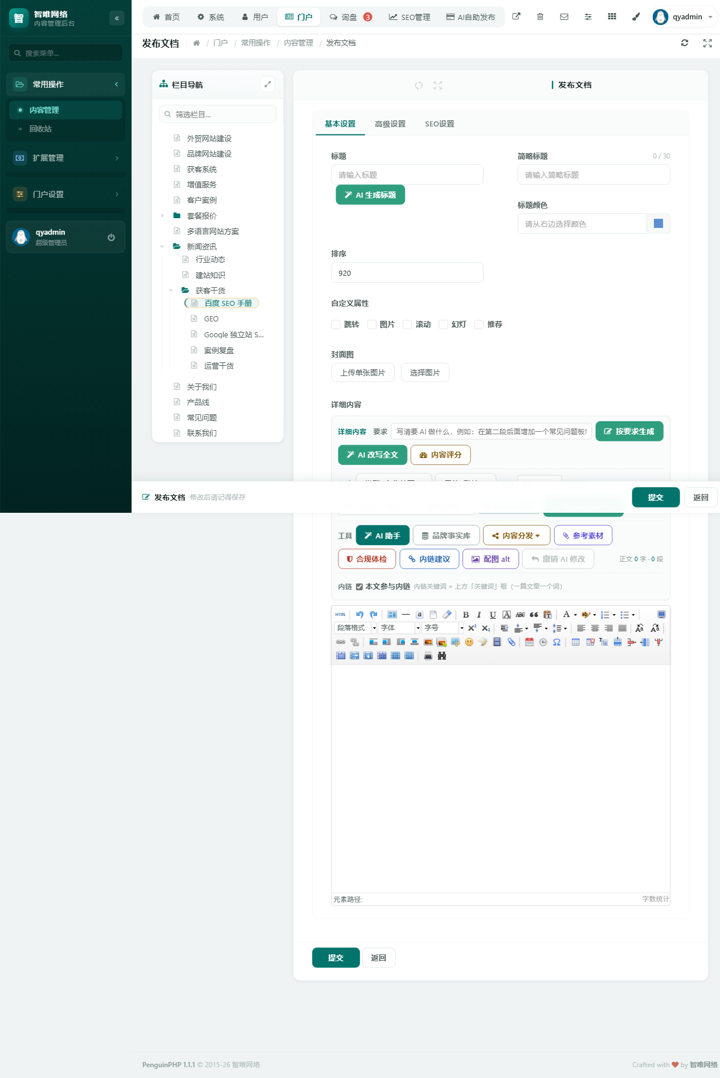Open 系统 in top navigation
The width and height of the screenshot is (720, 1078).
(x=211, y=17)
